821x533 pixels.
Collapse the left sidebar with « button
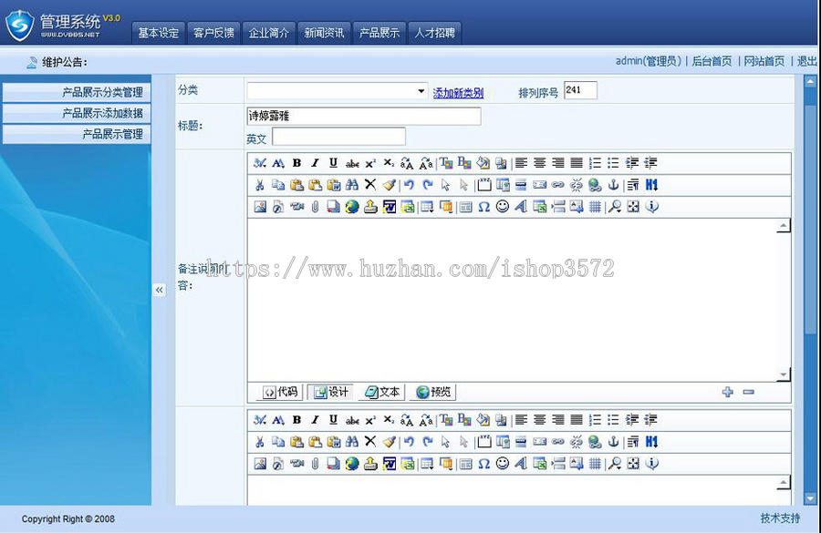159,290
